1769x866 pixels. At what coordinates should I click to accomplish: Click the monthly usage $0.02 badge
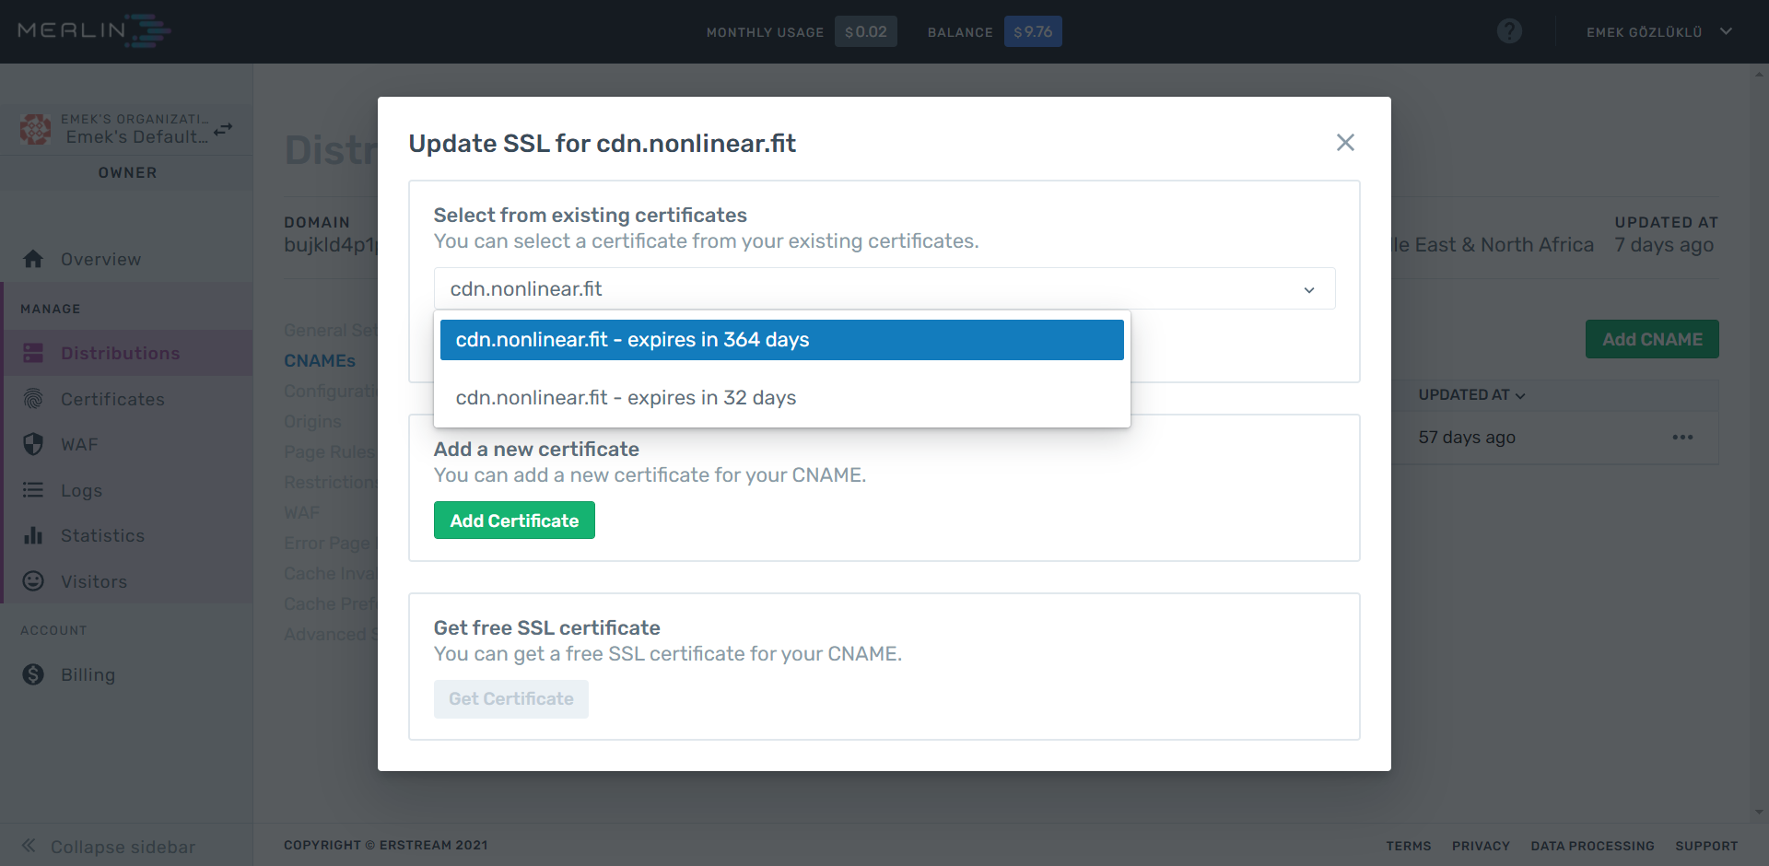tap(866, 32)
